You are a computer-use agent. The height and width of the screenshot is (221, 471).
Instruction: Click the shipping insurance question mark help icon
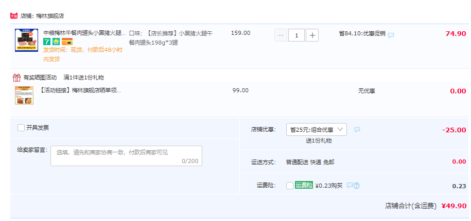357,186
